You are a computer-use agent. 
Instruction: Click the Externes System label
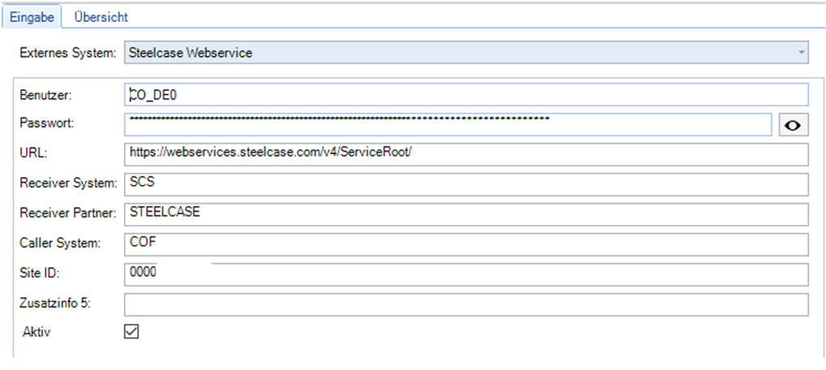[x=67, y=54]
